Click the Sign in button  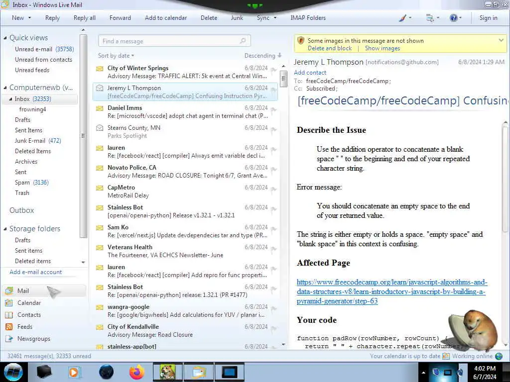(x=488, y=18)
